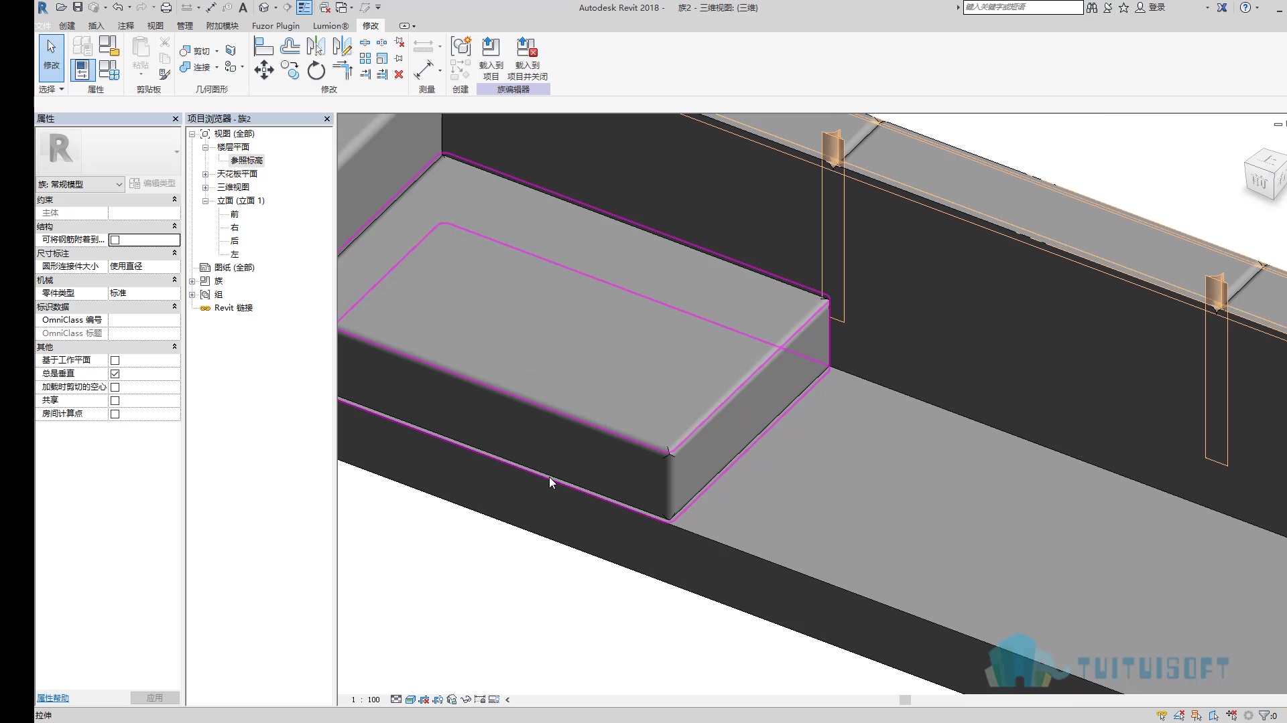Viewport: 1287px width, 723px height.
Task: Open the 族: 常规模型 type dropdown
Action: (x=80, y=184)
